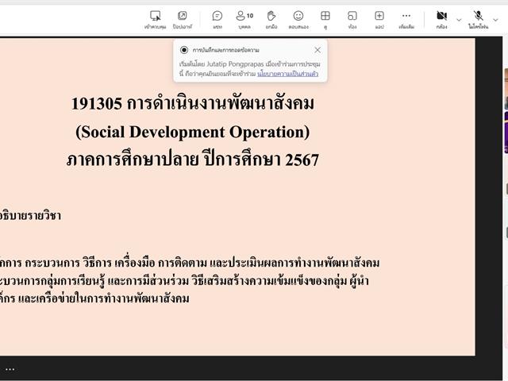Viewport: 508px width, 381px height.
Task: Expand microphone options dropdown arrow
Action: click(496, 20)
